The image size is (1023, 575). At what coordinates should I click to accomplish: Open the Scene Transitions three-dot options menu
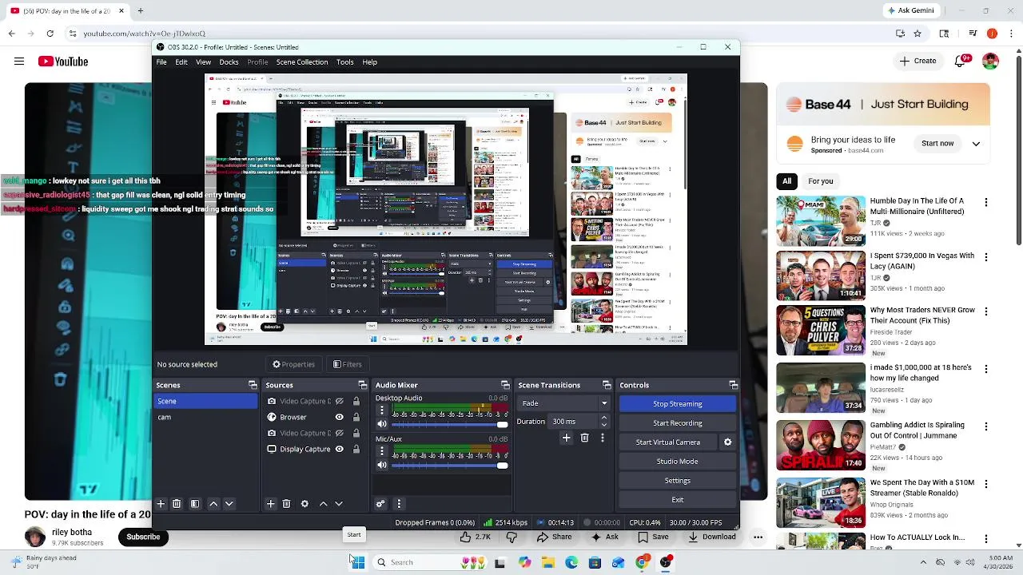coord(602,438)
